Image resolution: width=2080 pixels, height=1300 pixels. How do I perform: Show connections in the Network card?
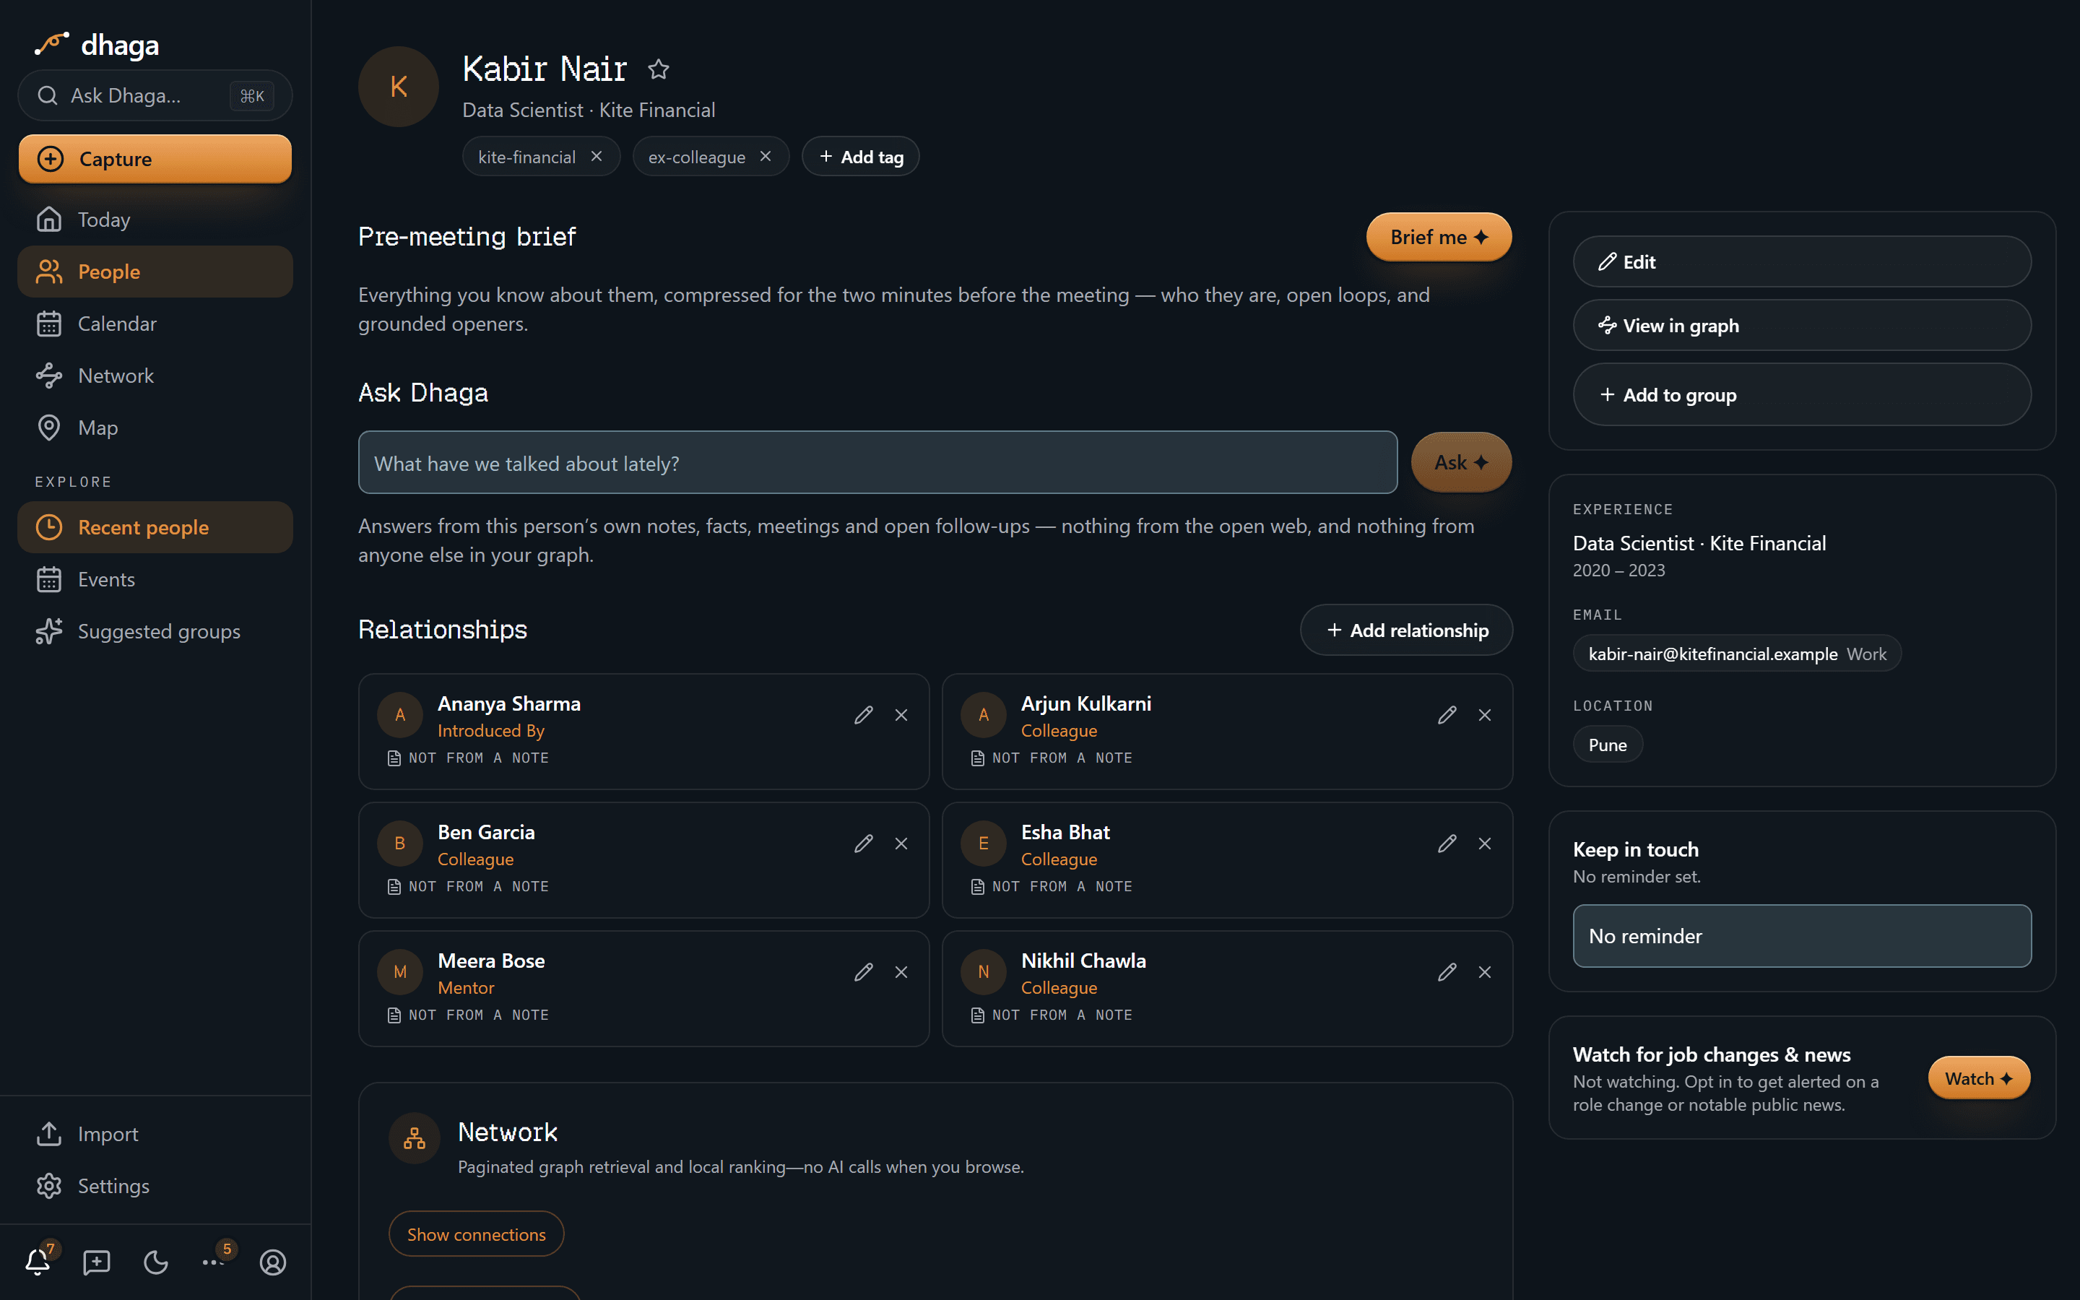point(476,1234)
